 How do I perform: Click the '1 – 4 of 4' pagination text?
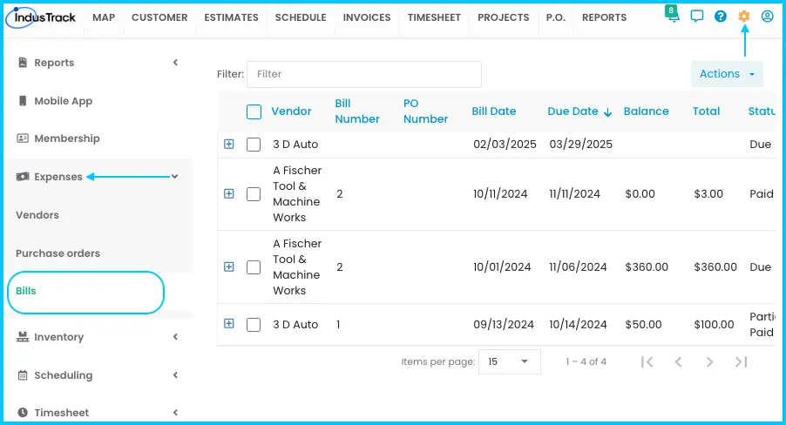pos(586,361)
